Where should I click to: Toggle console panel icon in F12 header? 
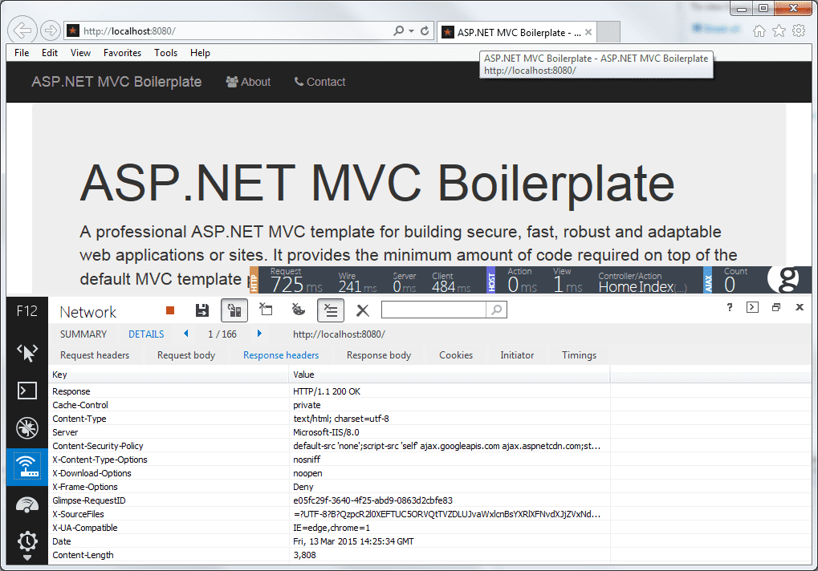tap(752, 307)
